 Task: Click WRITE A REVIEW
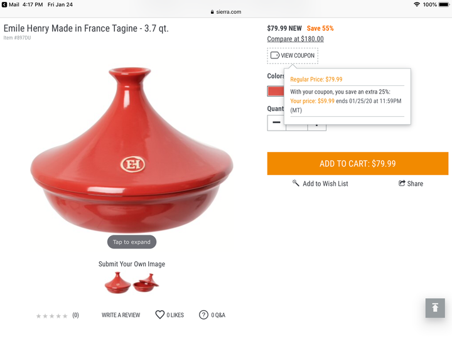coord(121,315)
